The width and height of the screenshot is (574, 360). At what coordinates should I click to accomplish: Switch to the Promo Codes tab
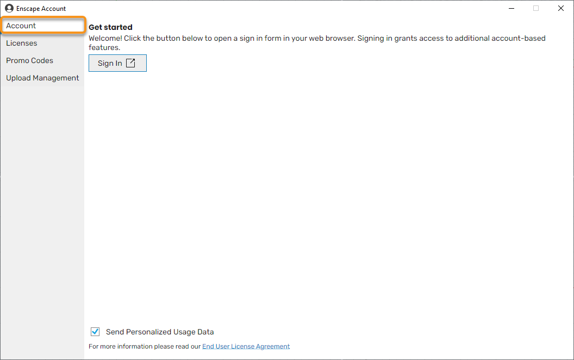[30, 60]
